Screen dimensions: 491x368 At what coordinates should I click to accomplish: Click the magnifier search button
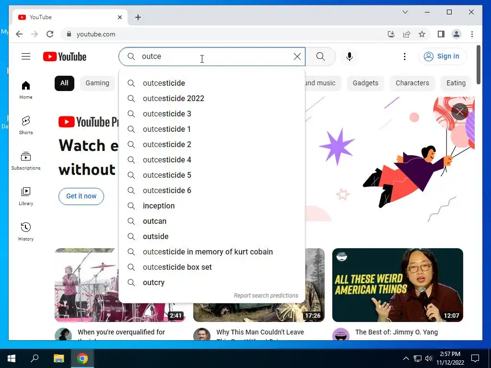click(x=320, y=57)
